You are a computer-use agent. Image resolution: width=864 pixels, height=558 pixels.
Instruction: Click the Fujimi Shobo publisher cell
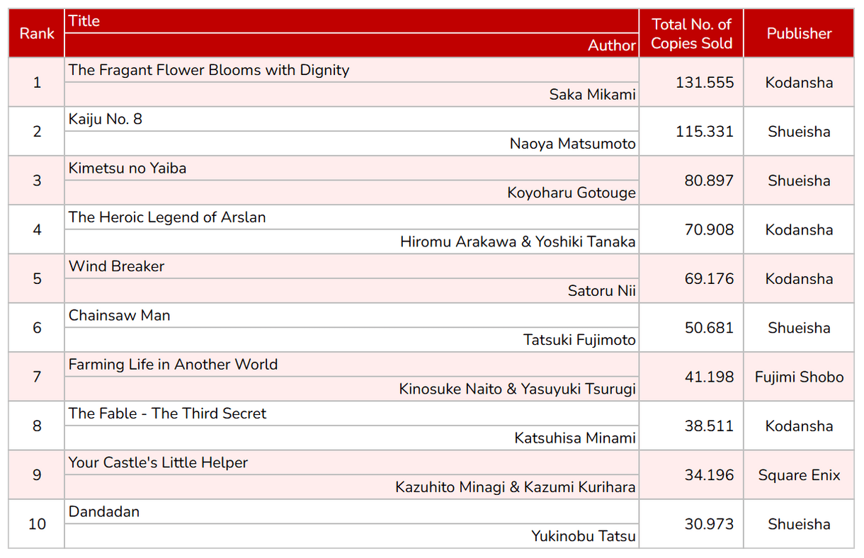pyautogui.click(x=799, y=377)
